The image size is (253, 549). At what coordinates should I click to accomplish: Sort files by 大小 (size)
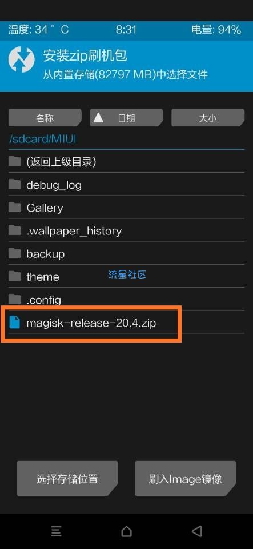point(207,118)
